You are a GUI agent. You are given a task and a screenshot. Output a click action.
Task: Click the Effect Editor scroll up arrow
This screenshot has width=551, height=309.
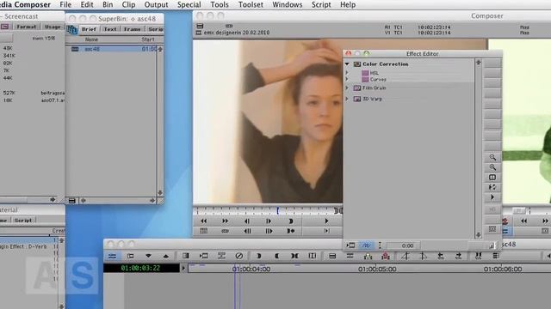click(479, 63)
